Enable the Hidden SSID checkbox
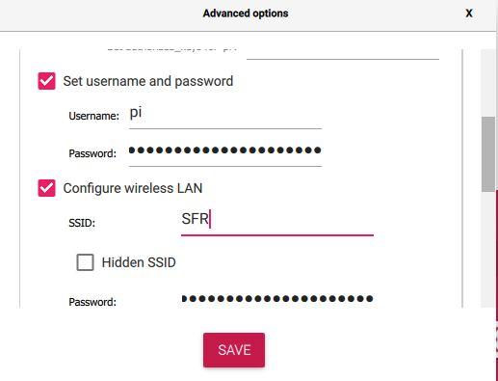Image resolution: width=498 pixels, height=381 pixels. 85,262
